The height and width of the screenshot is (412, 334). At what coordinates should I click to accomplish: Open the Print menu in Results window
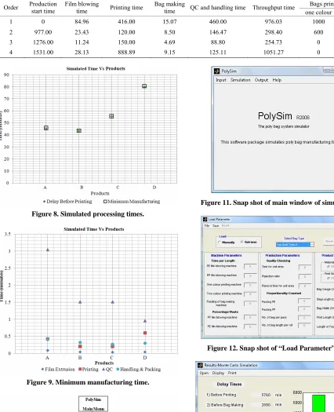[232, 373]
